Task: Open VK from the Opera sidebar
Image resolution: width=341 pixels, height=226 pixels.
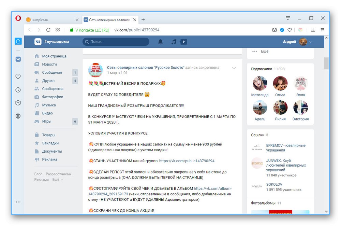Action: [x=18, y=59]
